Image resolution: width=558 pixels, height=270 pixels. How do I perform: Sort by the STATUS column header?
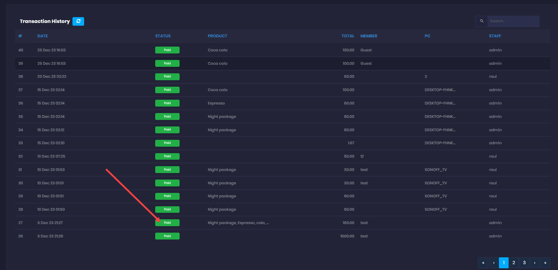pyautogui.click(x=163, y=36)
